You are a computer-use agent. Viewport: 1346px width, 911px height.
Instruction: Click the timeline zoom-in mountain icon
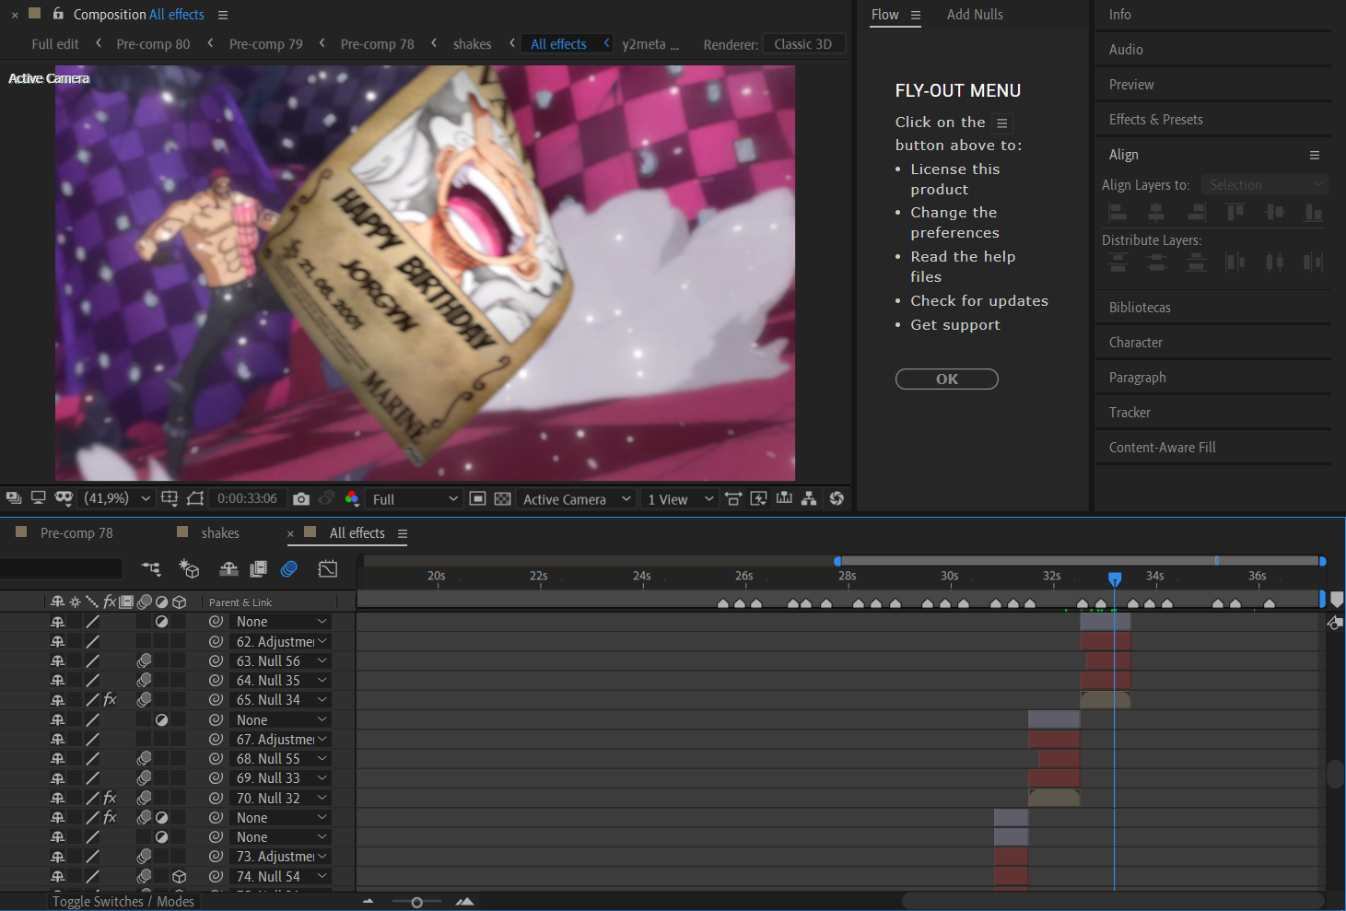(465, 902)
